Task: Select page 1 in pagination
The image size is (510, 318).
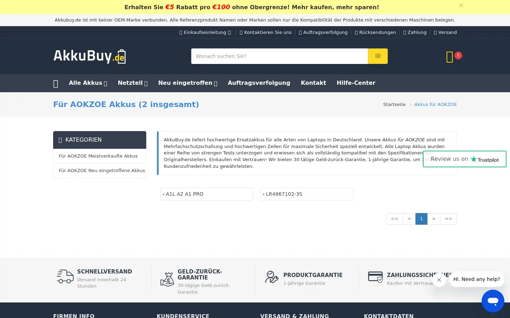Action: [x=421, y=219]
